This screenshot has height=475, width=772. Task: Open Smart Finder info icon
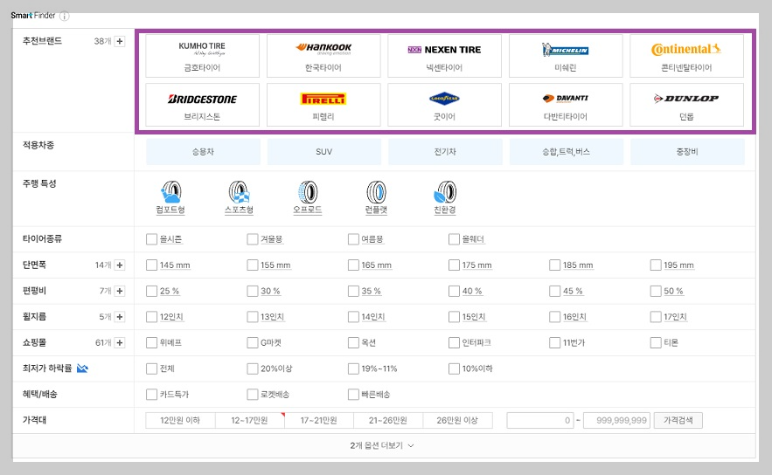click(x=65, y=16)
